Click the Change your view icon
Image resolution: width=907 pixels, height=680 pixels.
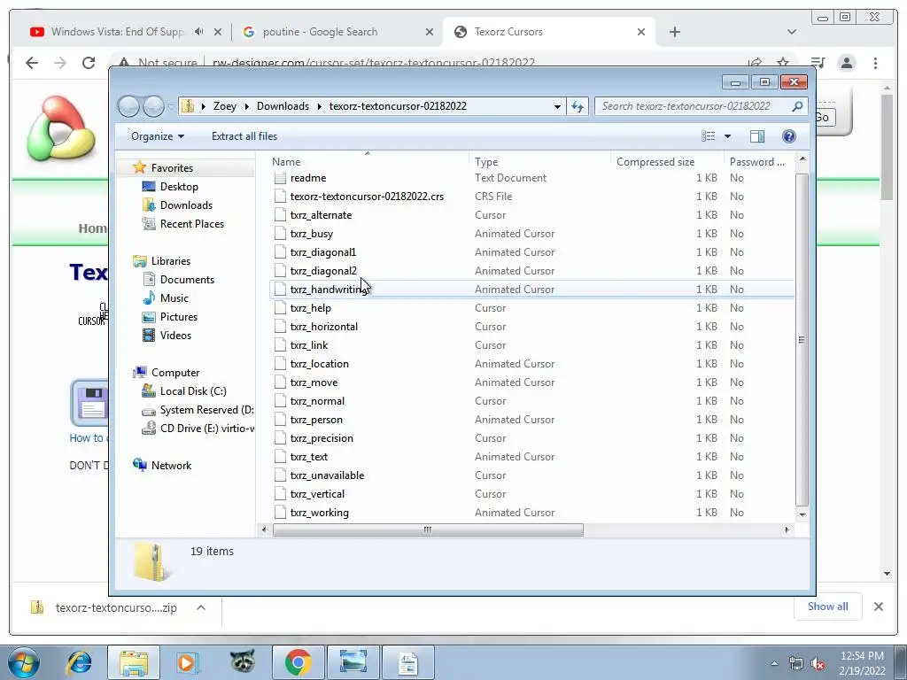709,136
